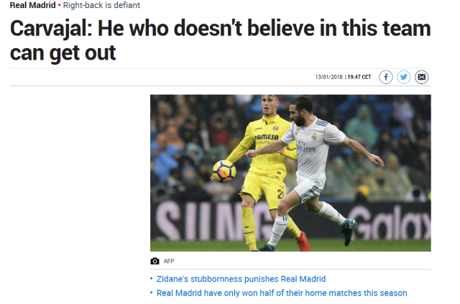Click the bullet before the Zidane link
Screen dimensions: 460x304
point(152,278)
